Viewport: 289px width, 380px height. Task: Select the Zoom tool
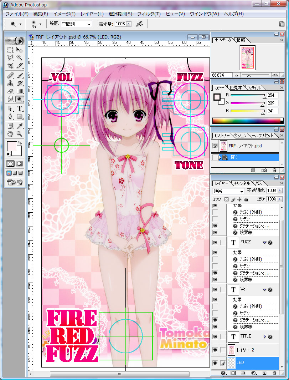tap(19, 134)
